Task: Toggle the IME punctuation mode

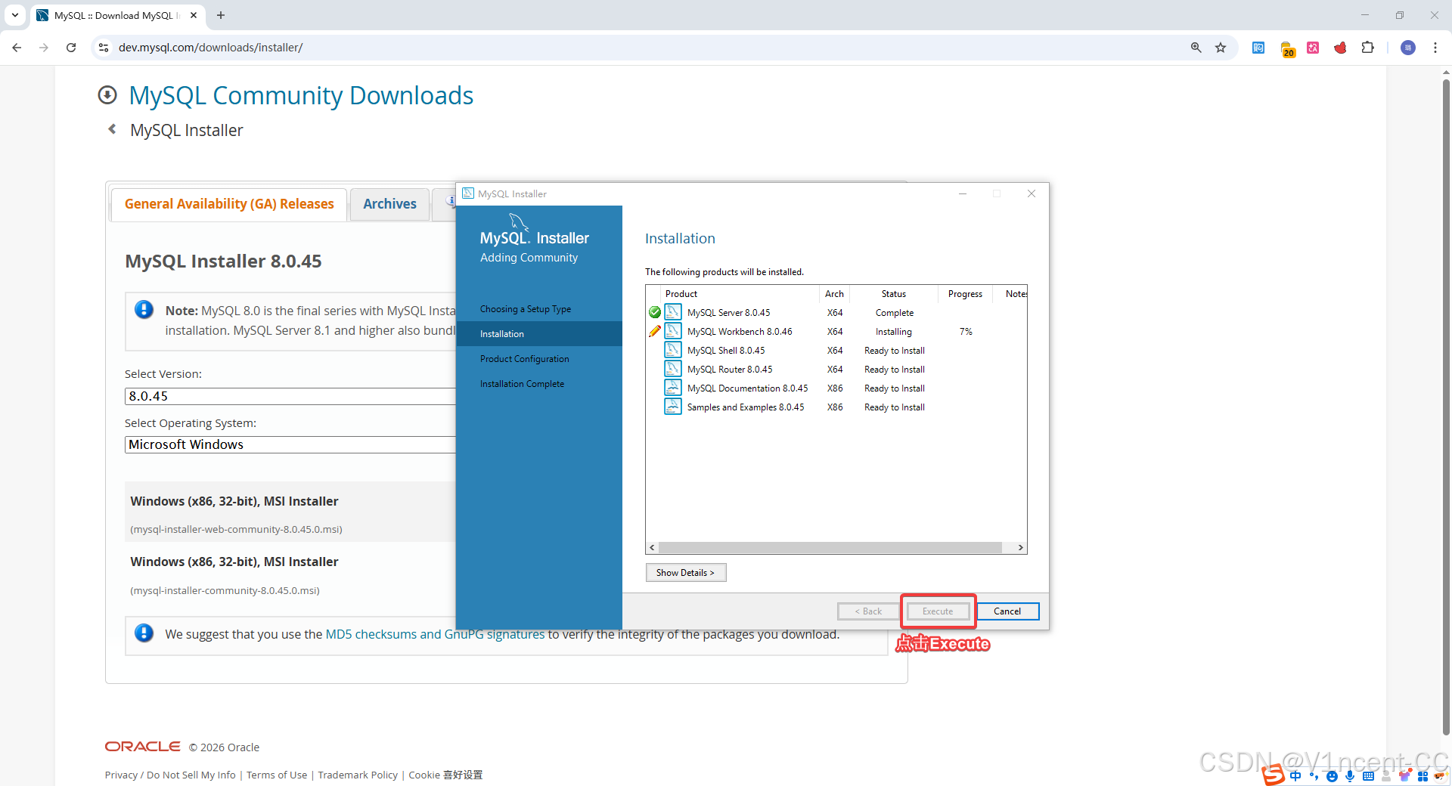Action: click(1314, 776)
